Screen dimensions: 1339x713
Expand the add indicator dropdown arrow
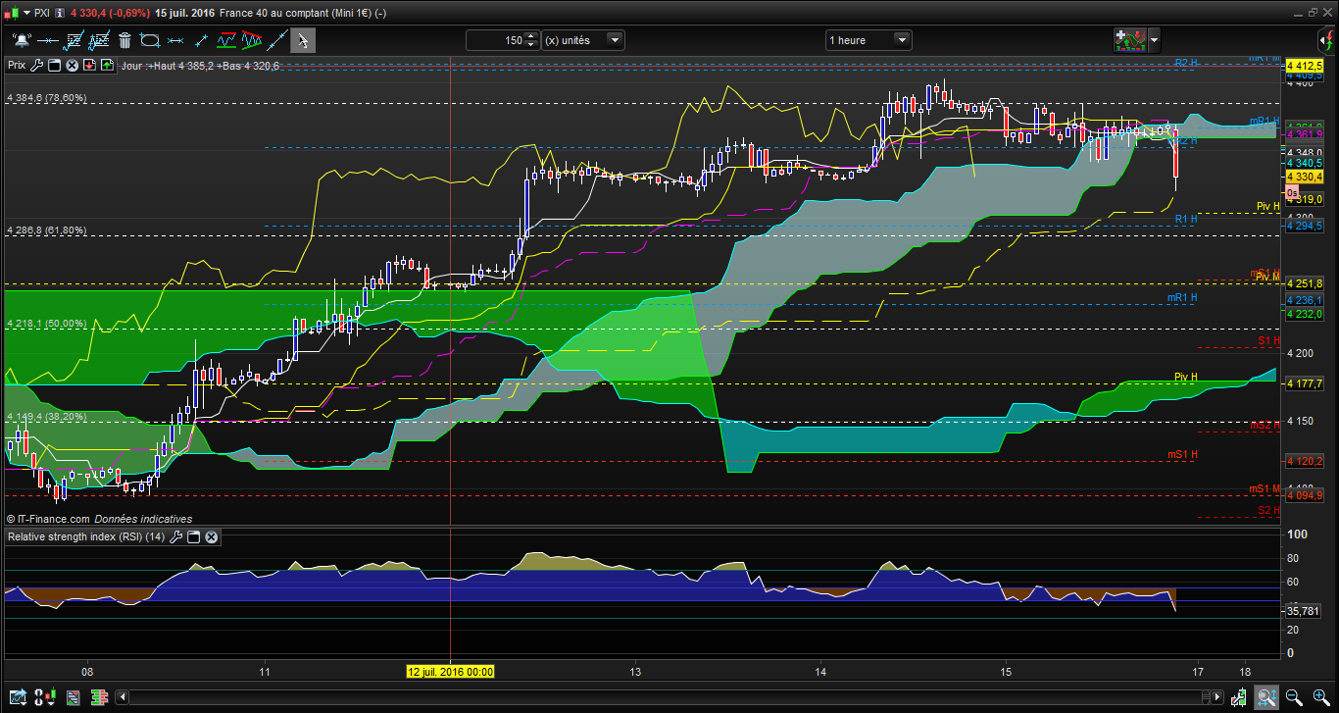pyautogui.click(x=1154, y=40)
